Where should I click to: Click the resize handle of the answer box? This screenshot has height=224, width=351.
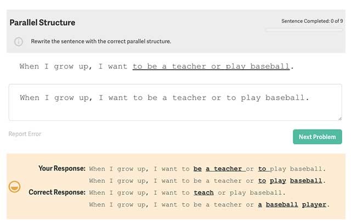tap(339, 117)
